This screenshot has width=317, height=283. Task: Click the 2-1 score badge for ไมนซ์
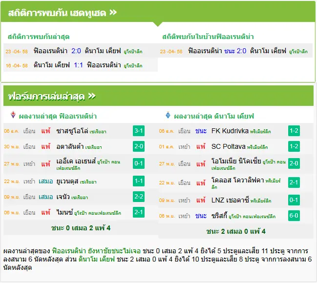139,212
